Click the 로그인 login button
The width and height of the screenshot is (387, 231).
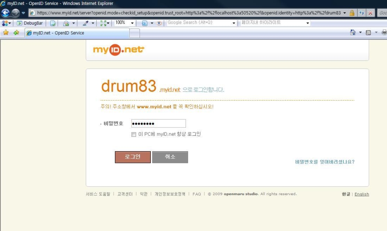pos(133,157)
